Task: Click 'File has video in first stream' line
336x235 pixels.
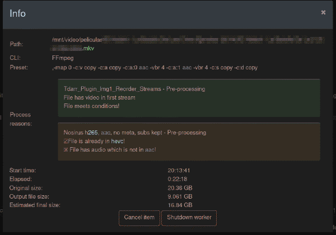Action: pyautogui.click(x=100, y=97)
